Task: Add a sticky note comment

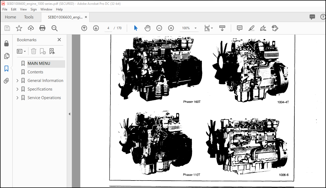Action: (240, 28)
